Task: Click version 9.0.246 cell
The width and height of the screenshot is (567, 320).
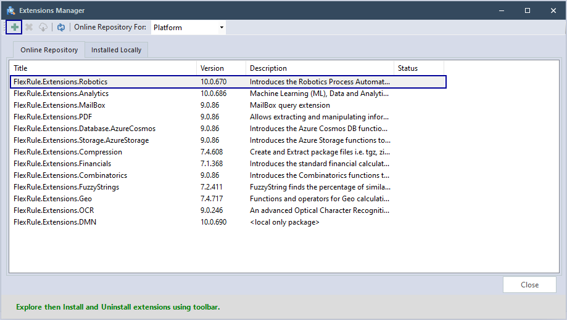Action: coord(212,210)
